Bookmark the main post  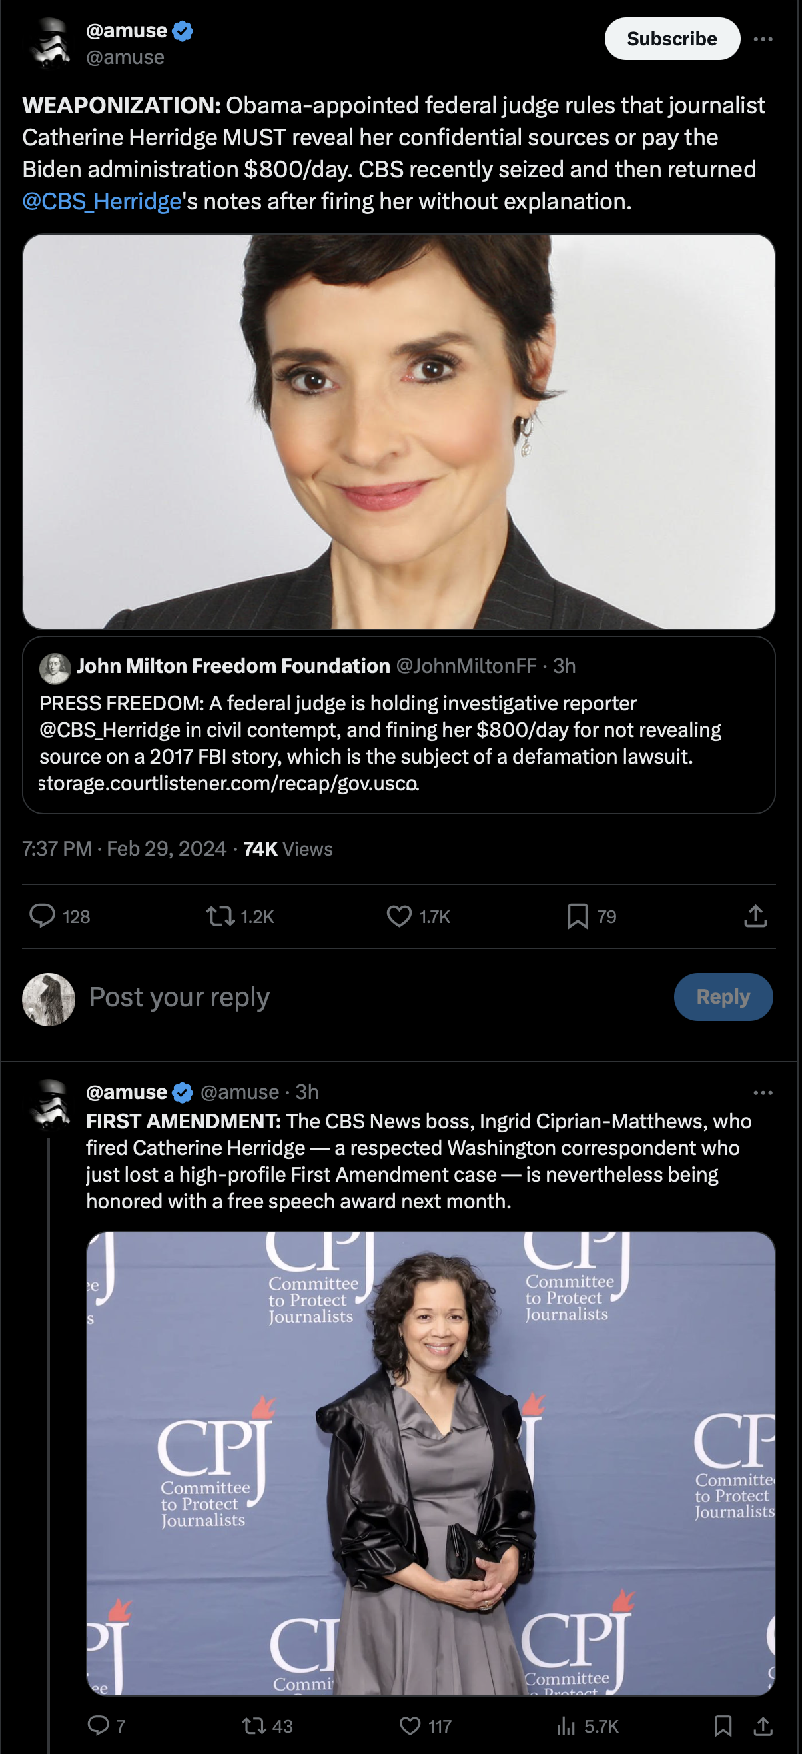(x=578, y=916)
